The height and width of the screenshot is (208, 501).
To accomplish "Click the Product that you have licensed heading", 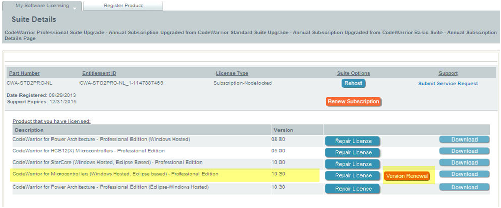I will (52, 121).
